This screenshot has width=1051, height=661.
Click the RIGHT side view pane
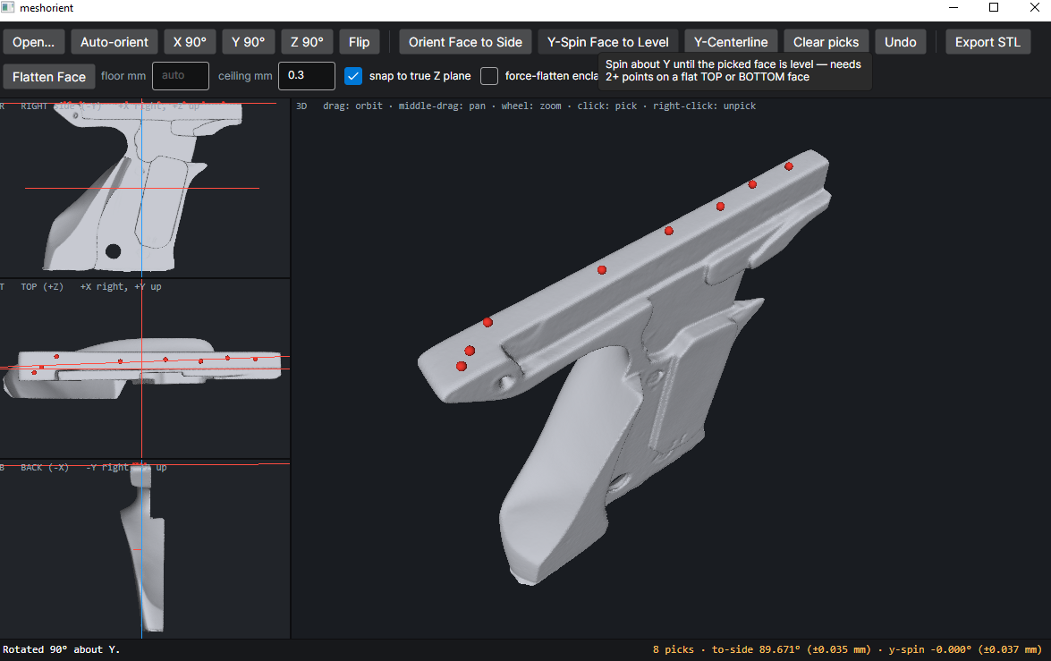[x=145, y=188]
